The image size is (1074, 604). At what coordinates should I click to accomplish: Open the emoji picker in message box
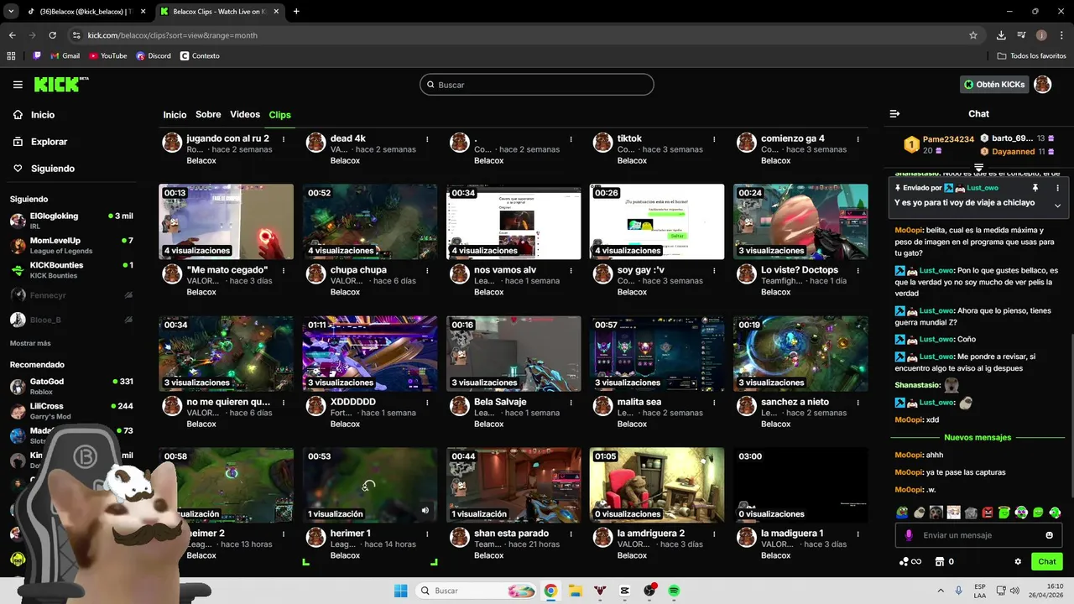pyautogui.click(x=1049, y=535)
